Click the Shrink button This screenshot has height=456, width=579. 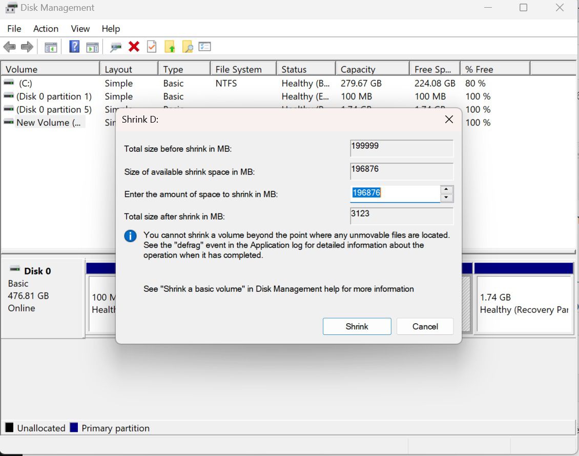point(357,326)
